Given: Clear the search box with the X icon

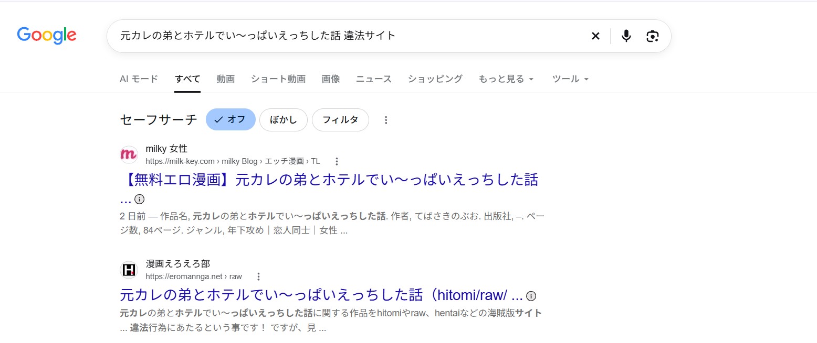Looking at the screenshot, I should coord(595,36).
